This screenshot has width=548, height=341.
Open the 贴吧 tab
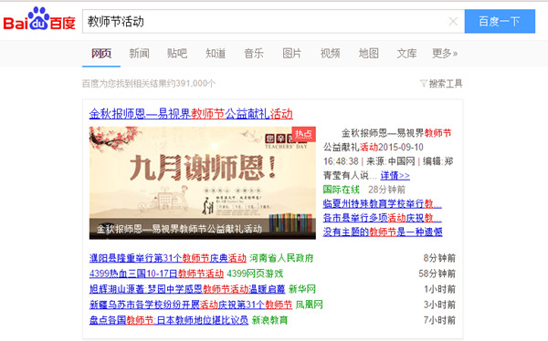pyautogui.click(x=177, y=54)
